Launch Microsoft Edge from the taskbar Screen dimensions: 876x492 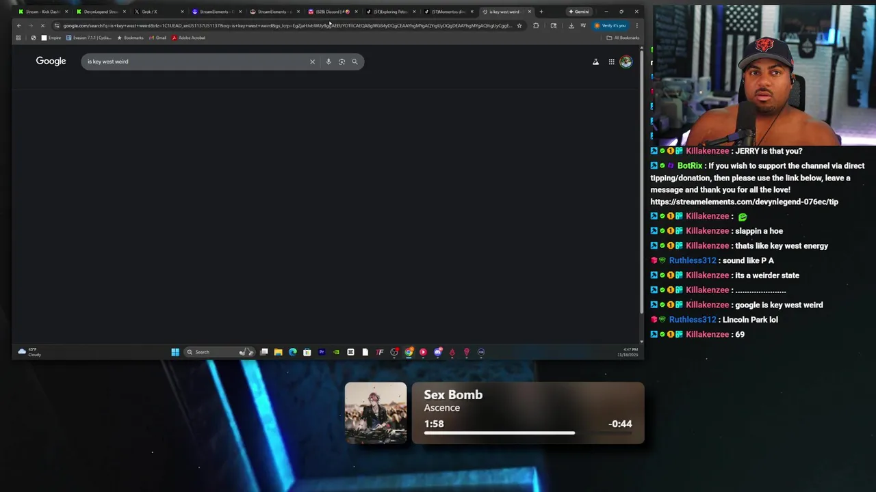coord(293,352)
